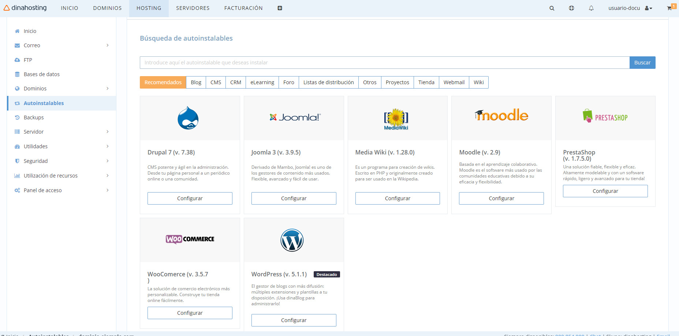Expand the Seguridad submenu chevron
This screenshot has width=679, height=336.
pos(108,161)
